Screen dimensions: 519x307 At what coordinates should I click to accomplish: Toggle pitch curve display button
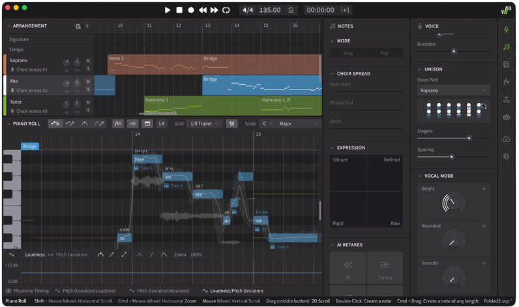pos(118,123)
